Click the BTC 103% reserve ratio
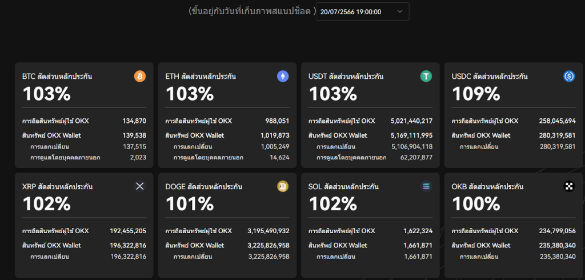The image size is (585, 280). (x=47, y=93)
